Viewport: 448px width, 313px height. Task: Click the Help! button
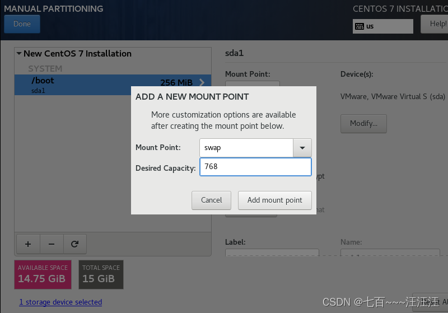pos(436,24)
